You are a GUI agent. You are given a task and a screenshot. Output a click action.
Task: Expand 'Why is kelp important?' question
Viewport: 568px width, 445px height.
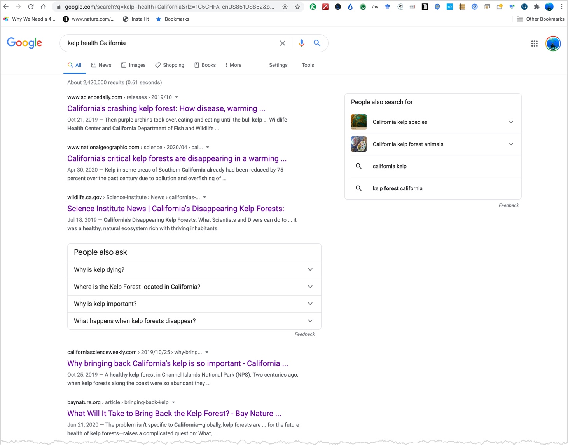[194, 304]
